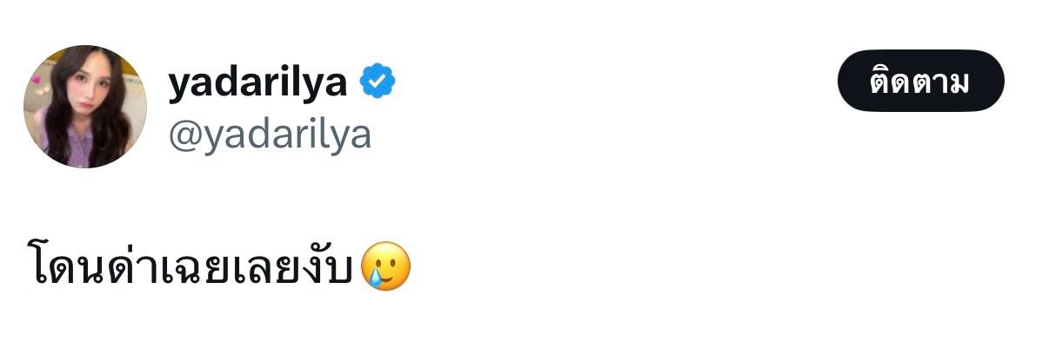The image size is (1049, 361).
Task: Select the tweet text โดนด่าเฉยเลยงับ
Action: (192, 267)
